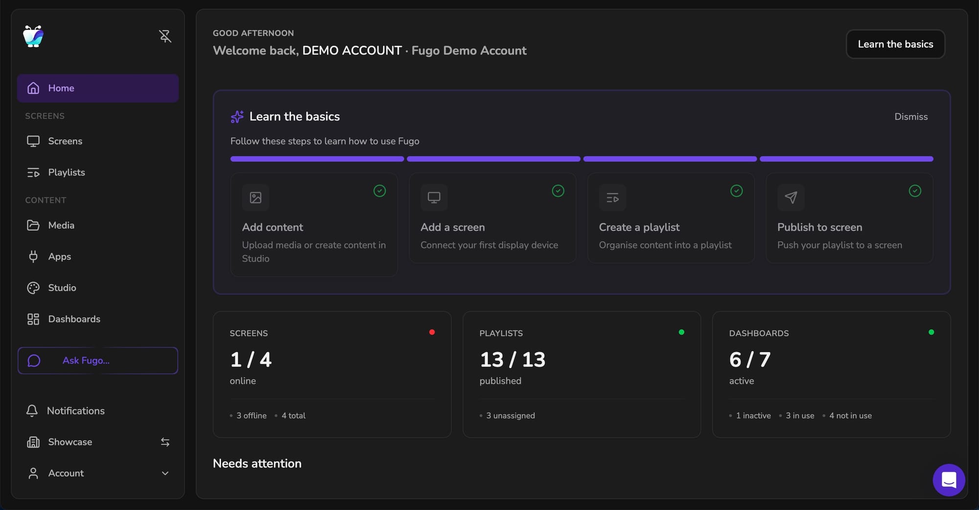Image resolution: width=979 pixels, height=510 pixels.
Task: Open Playlists in the sidebar
Action: (66, 173)
